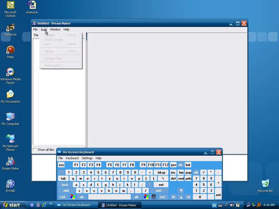
Task: Close the open Build menu
Action: point(44,29)
